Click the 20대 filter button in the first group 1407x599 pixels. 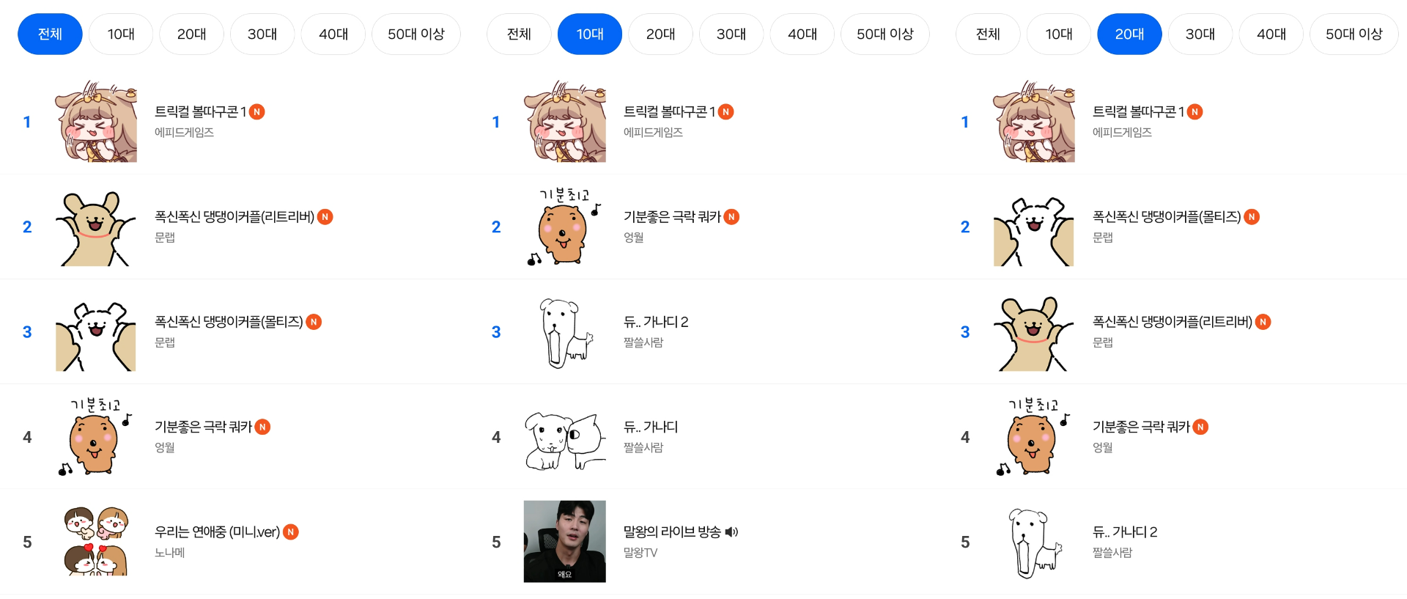coord(191,34)
